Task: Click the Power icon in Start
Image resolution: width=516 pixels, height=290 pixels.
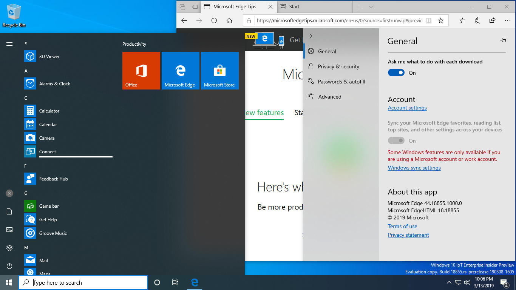Action: [9, 266]
